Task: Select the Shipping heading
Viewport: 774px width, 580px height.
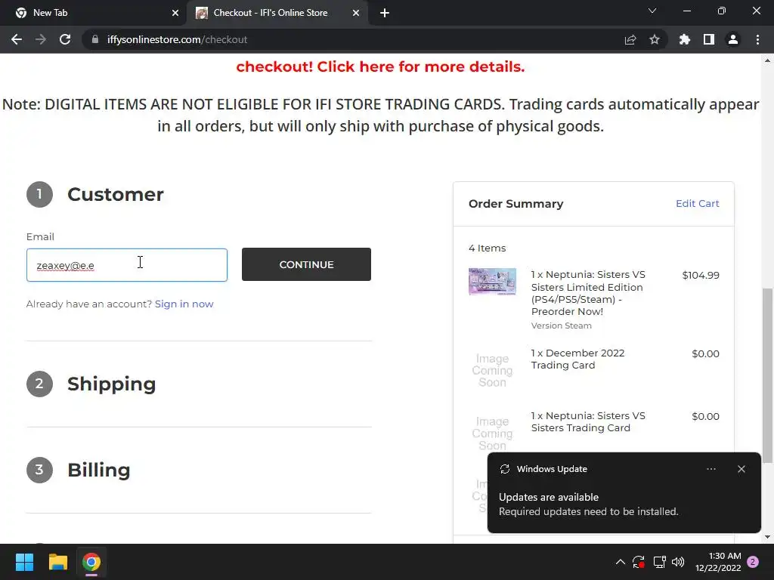Action: pyautogui.click(x=112, y=384)
